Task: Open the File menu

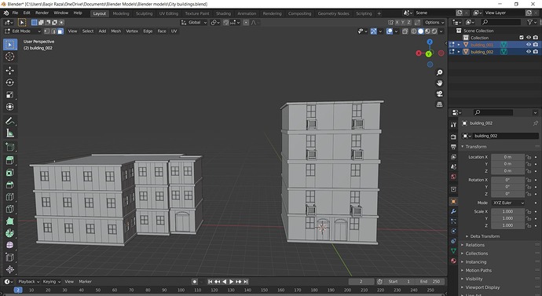Action: [15, 13]
